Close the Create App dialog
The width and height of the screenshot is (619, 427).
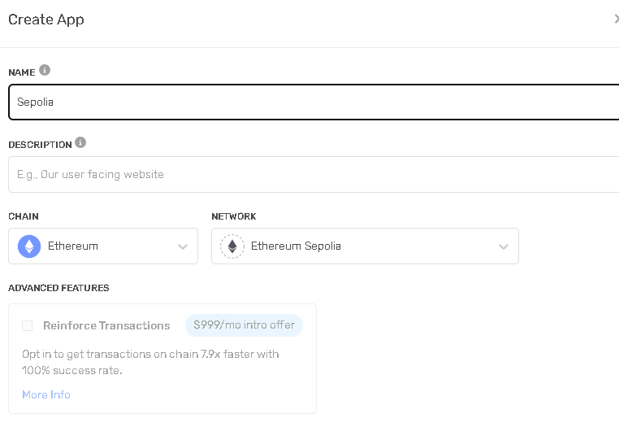pos(616,20)
